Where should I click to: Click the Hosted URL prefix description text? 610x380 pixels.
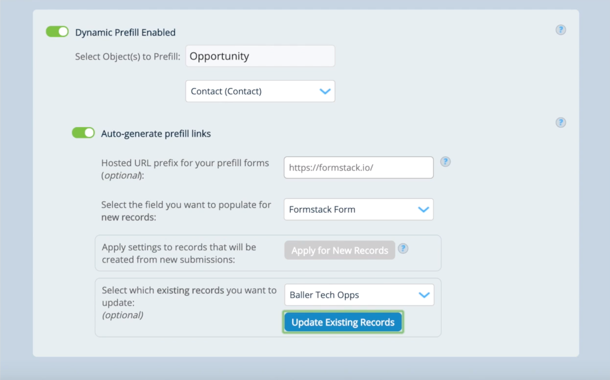point(185,169)
